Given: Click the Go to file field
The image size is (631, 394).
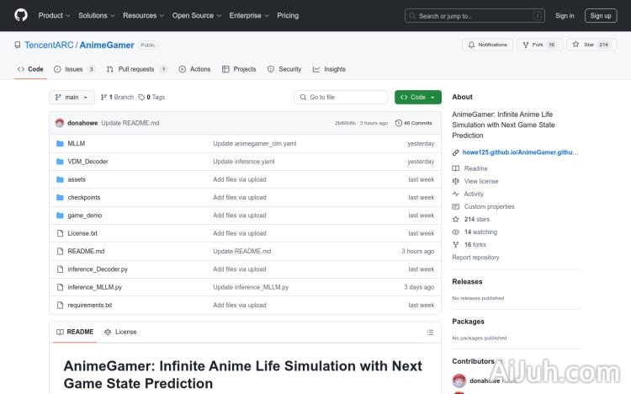Looking at the screenshot, I should 340,97.
